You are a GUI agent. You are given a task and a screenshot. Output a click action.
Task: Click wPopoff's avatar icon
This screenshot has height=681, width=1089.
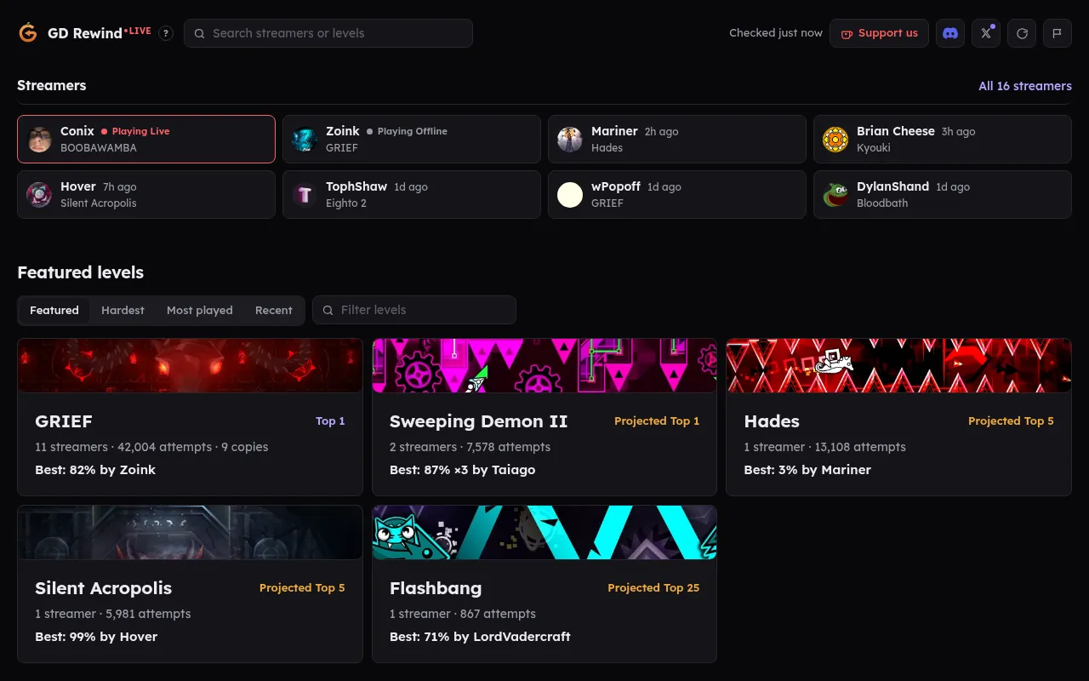pos(570,195)
